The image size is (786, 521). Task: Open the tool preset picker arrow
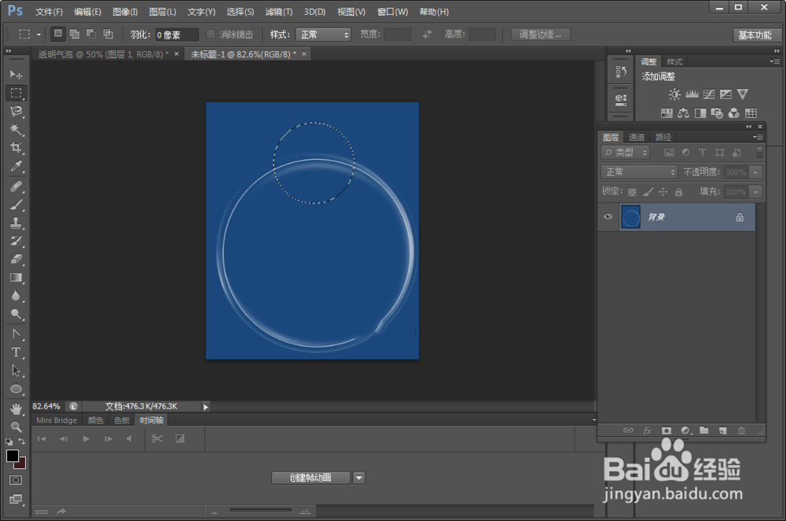tap(39, 35)
